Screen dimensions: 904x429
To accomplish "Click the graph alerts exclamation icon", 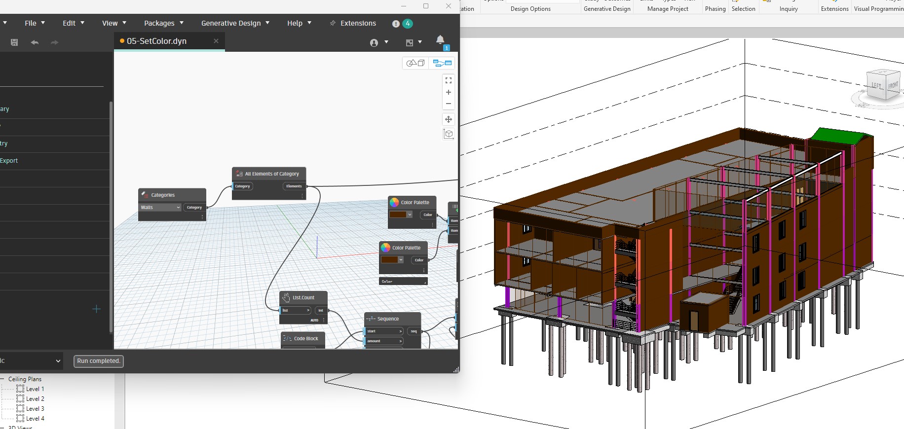I will 396,24.
